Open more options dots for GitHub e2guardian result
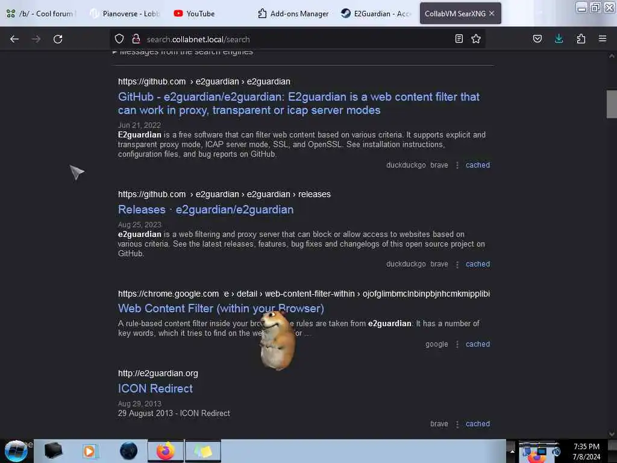This screenshot has width=617, height=463. point(457,165)
